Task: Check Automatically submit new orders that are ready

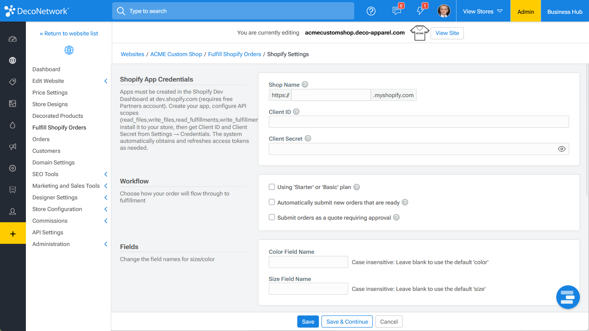Action: pos(272,202)
